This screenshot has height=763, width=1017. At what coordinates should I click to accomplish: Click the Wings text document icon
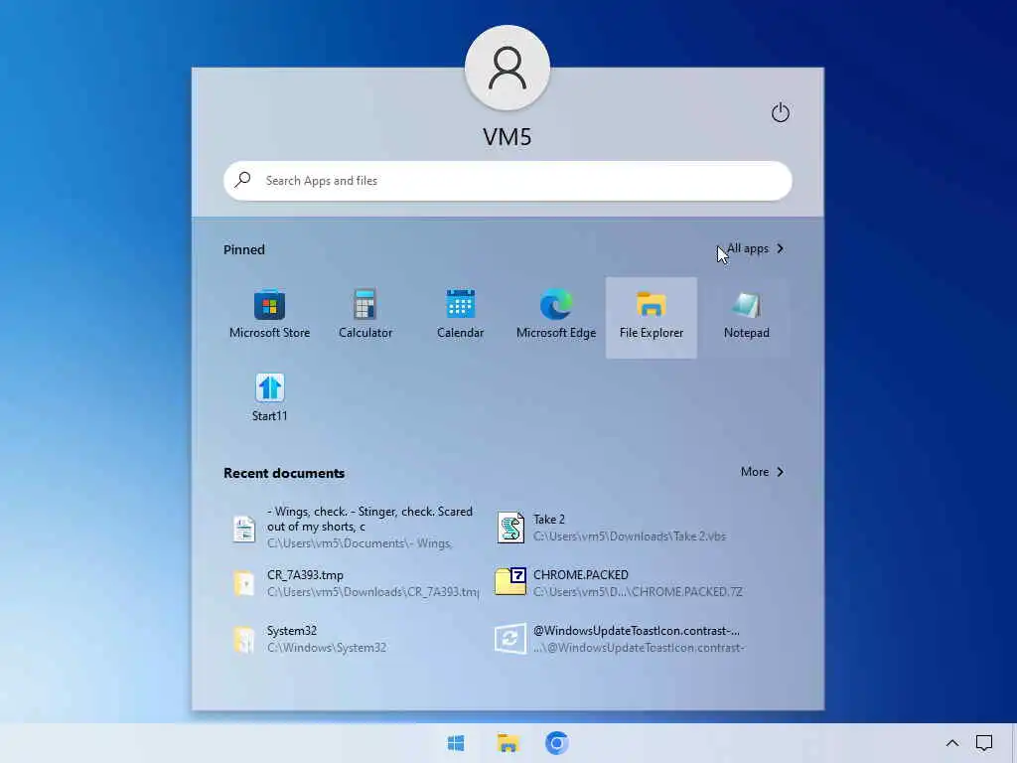click(x=244, y=529)
